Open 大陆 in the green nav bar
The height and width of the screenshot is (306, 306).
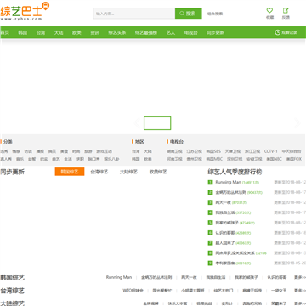click(59, 32)
